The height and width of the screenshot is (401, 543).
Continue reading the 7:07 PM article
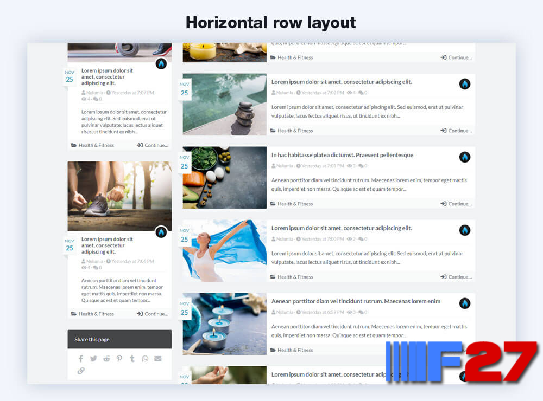coord(153,145)
